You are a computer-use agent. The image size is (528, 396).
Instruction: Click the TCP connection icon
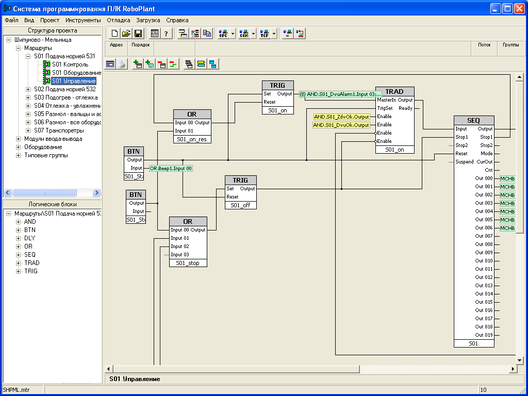click(x=265, y=34)
